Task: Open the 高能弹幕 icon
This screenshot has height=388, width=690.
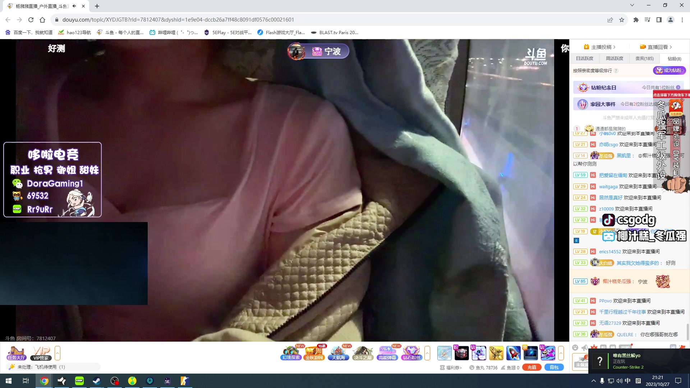Action: click(x=387, y=353)
